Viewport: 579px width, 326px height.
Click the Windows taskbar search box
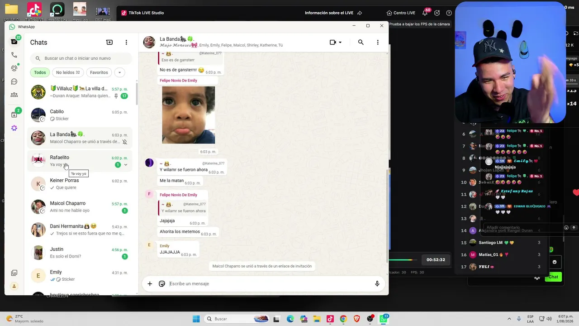pyautogui.click(x=237, y=319)
